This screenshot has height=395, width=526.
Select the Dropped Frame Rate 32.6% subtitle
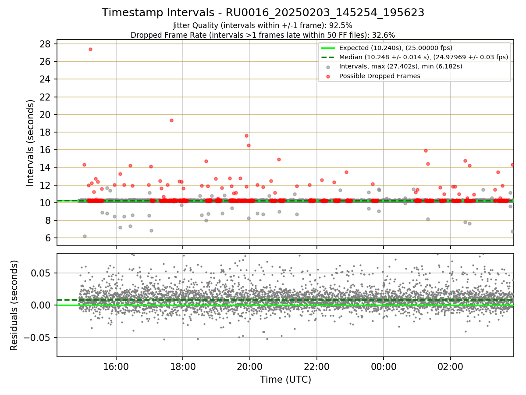(x=263, y=35)
